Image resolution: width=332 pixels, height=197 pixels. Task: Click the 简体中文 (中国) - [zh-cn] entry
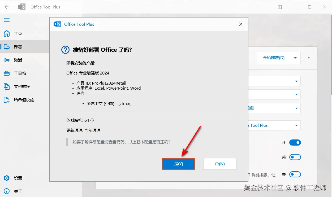tap(109, 103)
